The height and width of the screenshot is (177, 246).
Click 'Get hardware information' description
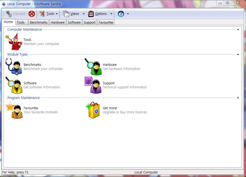point(122,69)
